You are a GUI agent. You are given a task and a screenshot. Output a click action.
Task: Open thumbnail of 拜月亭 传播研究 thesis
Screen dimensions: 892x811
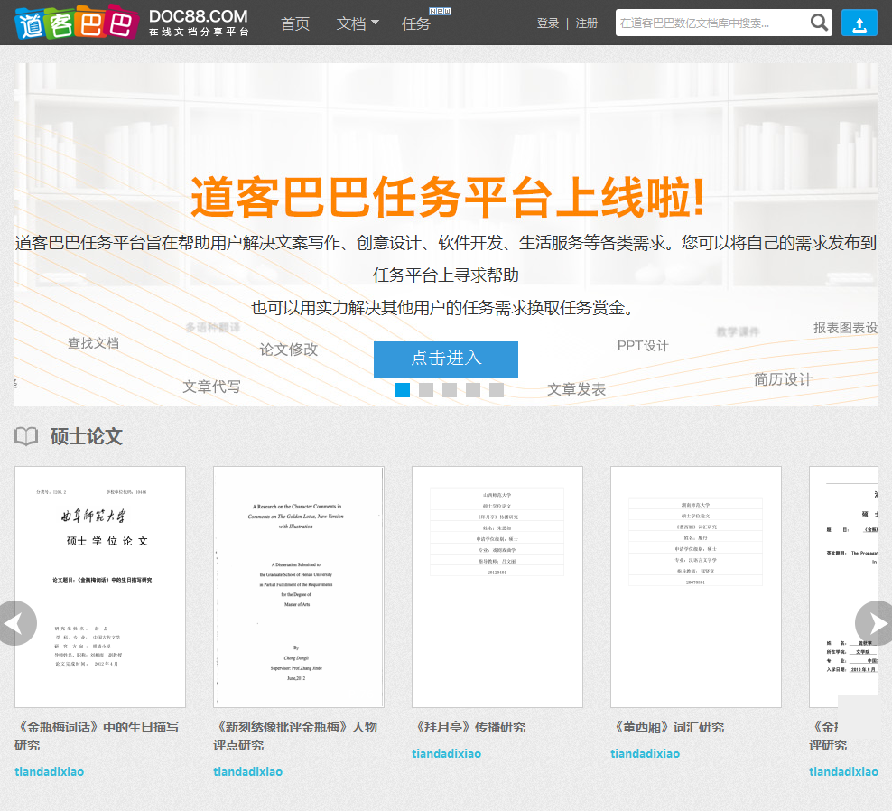coord(497,587)
